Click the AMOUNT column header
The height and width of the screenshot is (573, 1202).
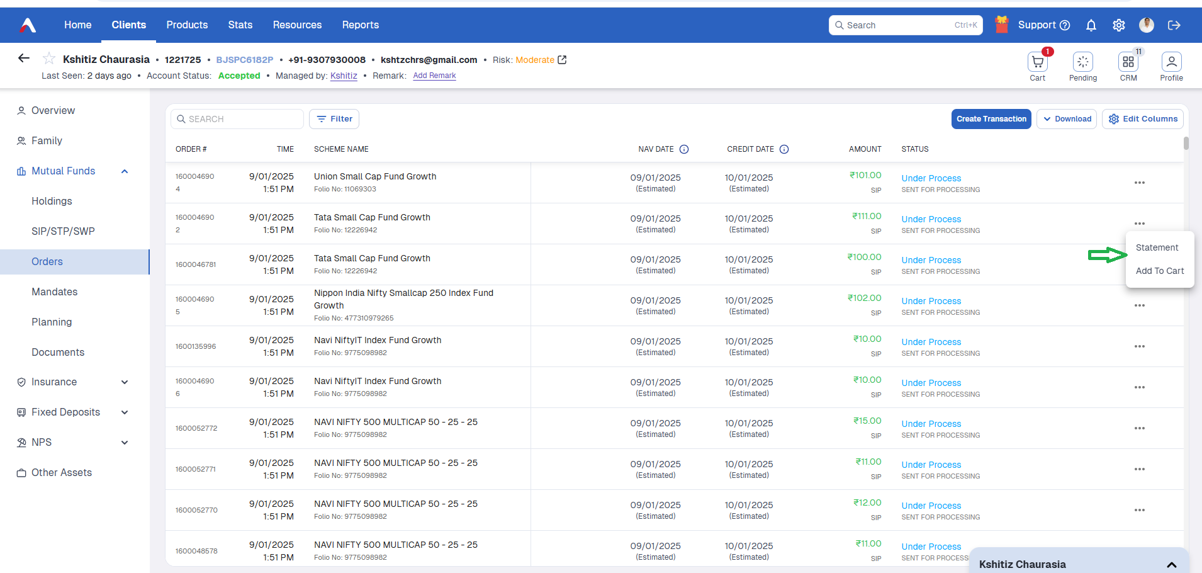pos(865,149)
